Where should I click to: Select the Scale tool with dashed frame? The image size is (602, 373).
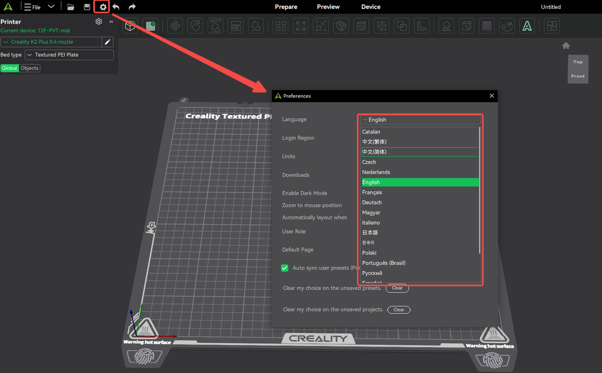(321, 26)
